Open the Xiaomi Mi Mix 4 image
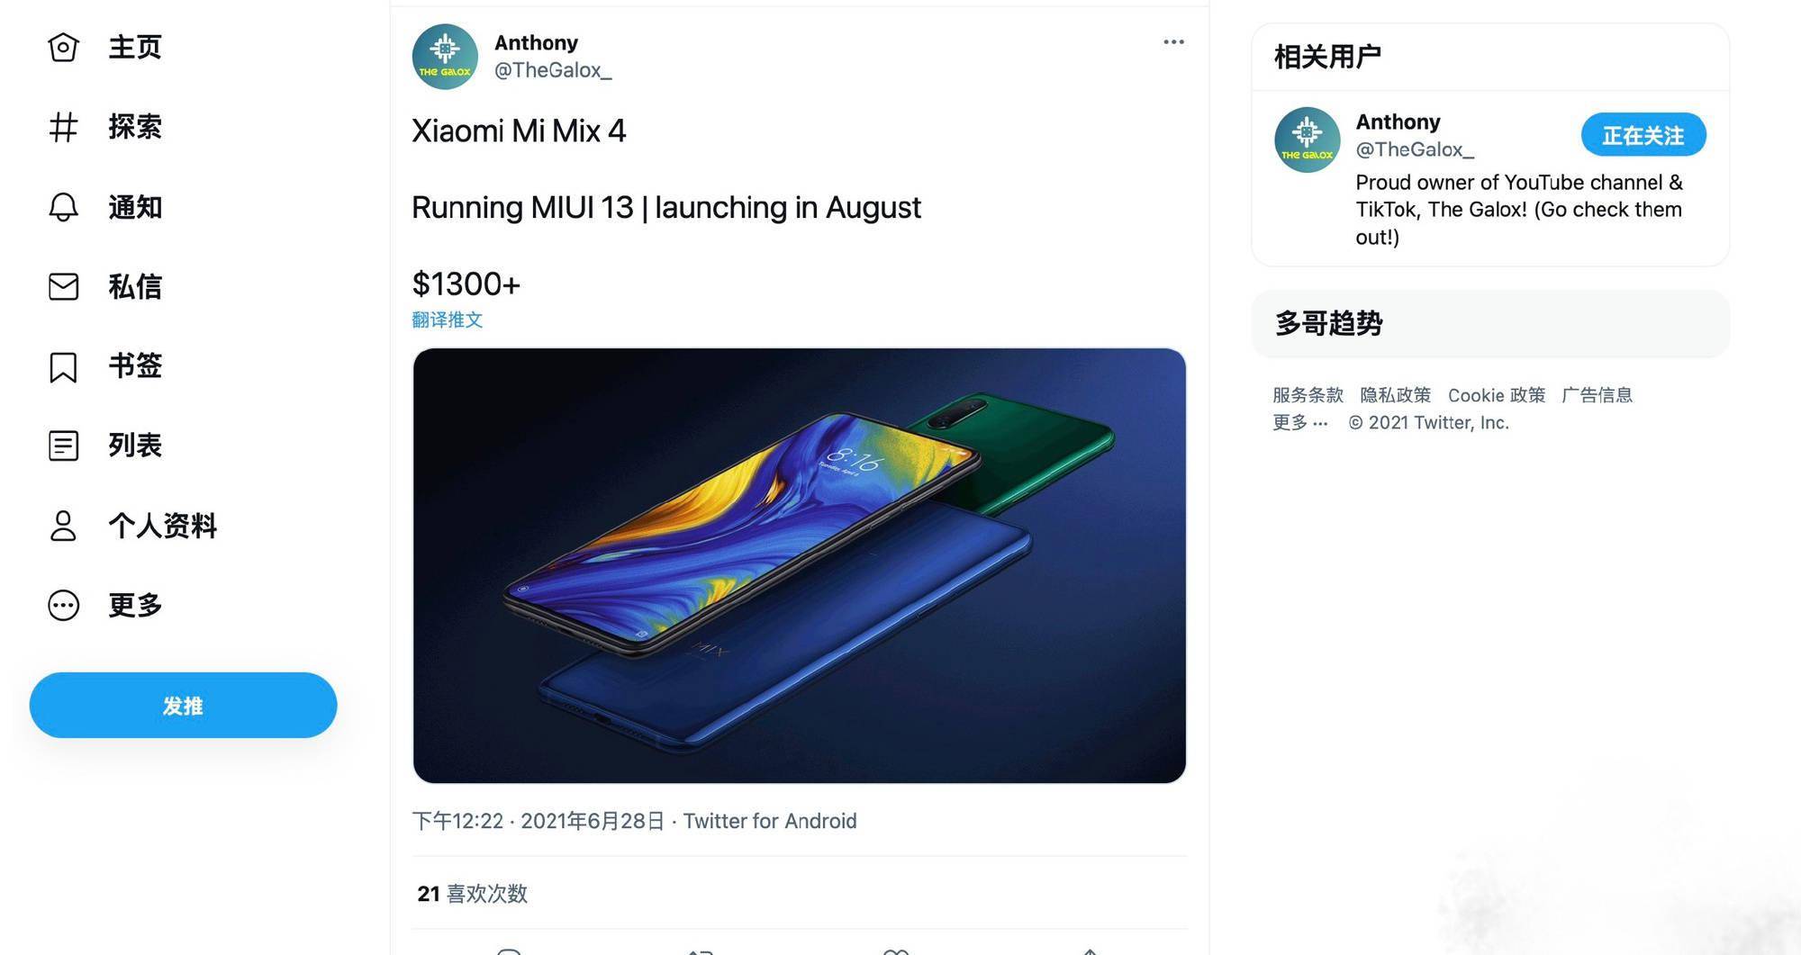 tap(800, 565)
